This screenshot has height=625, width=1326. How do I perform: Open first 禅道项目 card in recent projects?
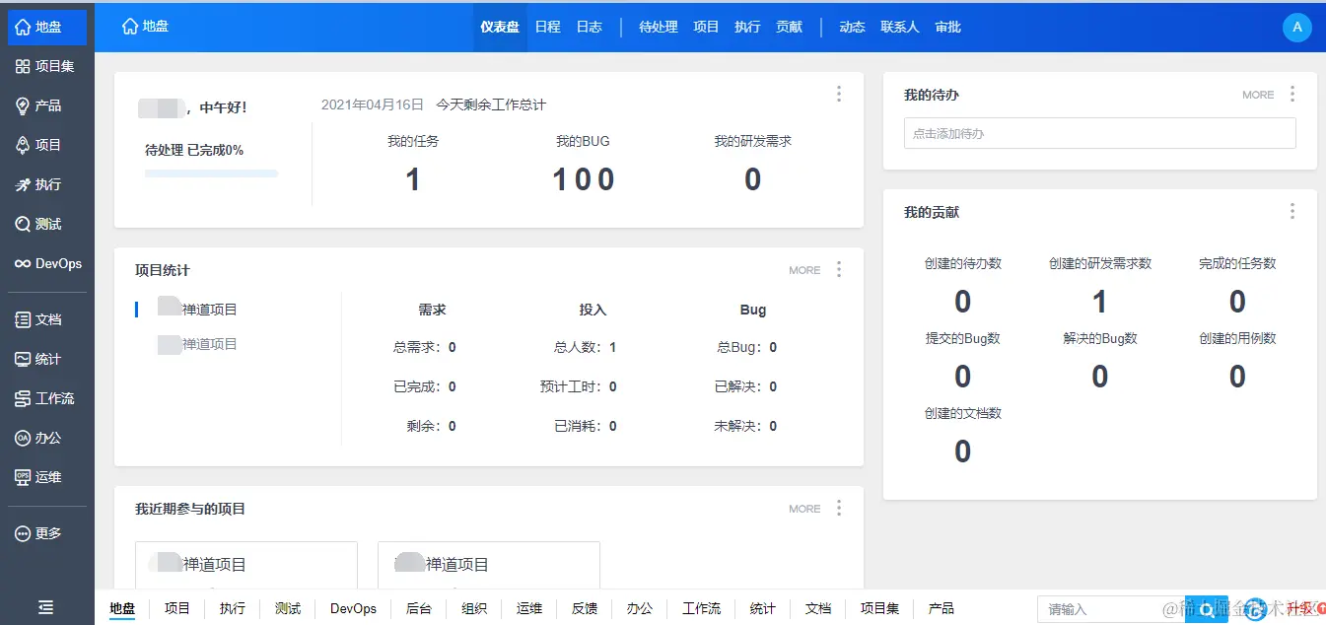(x=246, y=565)
